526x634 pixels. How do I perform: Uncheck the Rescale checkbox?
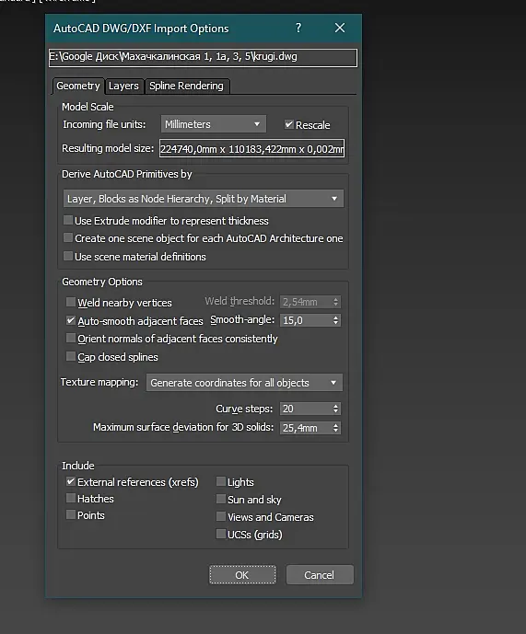(288, 124)
